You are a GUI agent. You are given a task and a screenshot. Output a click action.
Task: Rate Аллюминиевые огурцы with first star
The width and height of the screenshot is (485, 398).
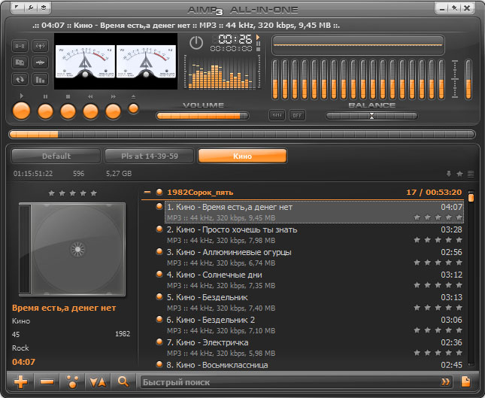click(x=417, y=263)
